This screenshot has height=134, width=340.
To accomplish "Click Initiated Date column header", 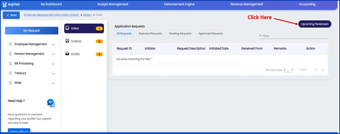I will click(x=219, y=49).
